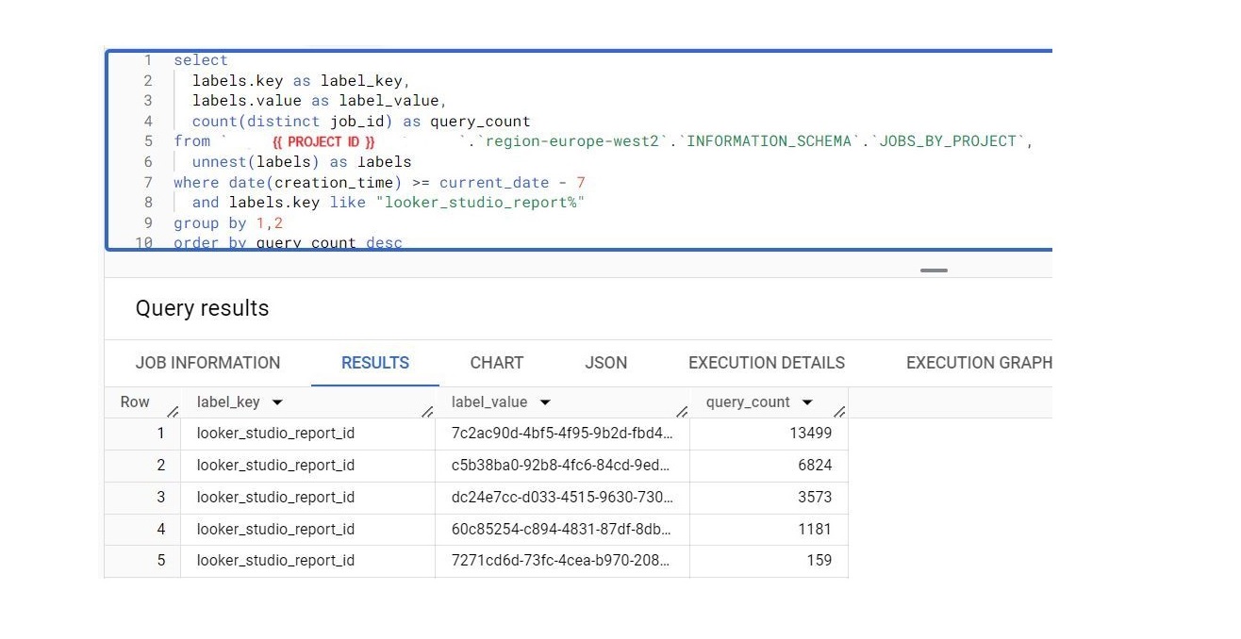
Task: Open the EXECUTION DETAILS tab
Action: click(766, 363)
